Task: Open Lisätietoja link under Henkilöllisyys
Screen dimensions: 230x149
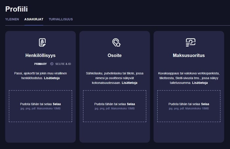Action: (x=52, y=78)
